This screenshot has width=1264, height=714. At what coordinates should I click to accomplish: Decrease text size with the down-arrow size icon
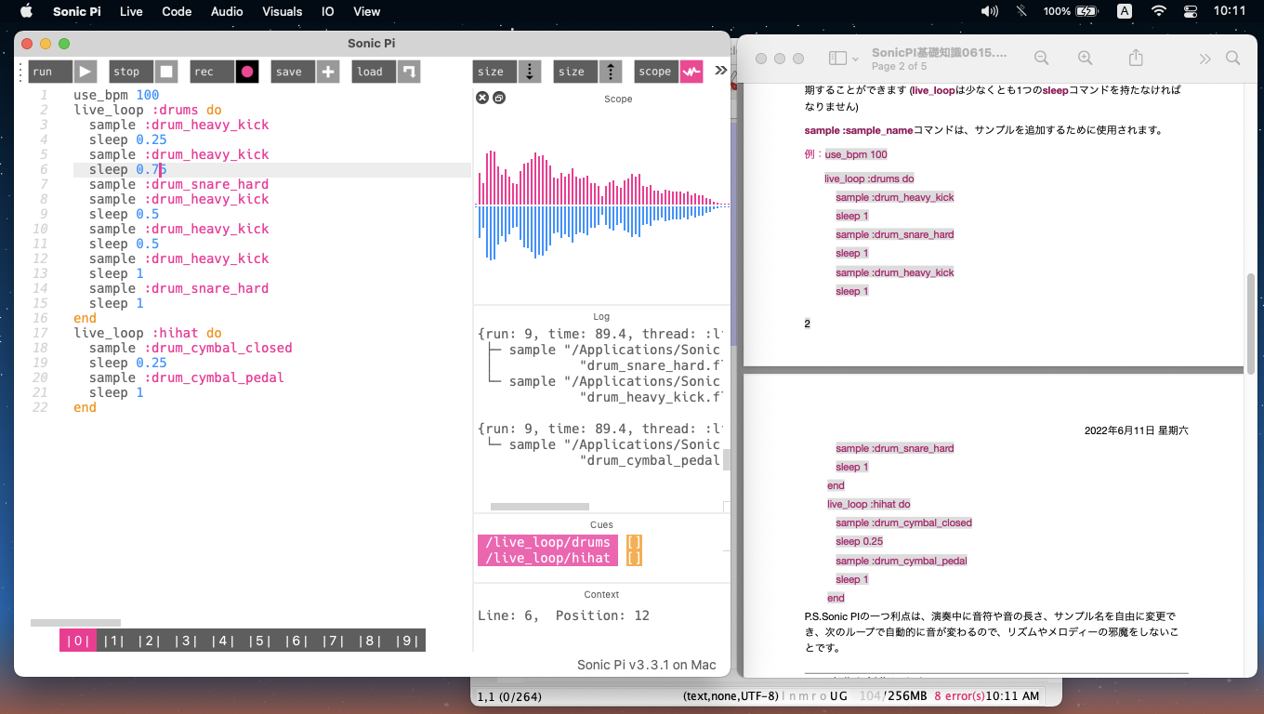tap(529, 72)
